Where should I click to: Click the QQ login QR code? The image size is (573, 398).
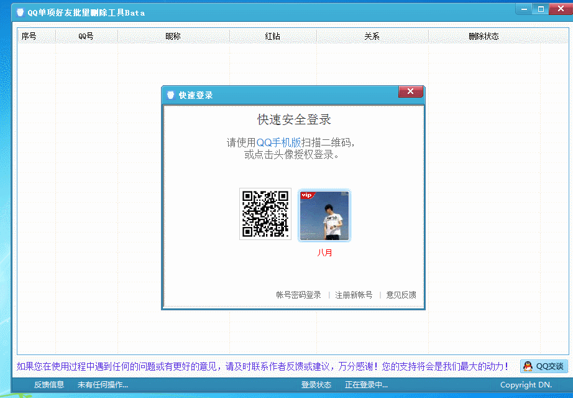(265, 214)
